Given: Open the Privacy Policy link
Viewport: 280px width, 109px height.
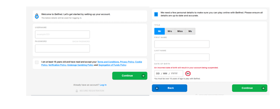Looking at the screenshot, I should point(127,62).
